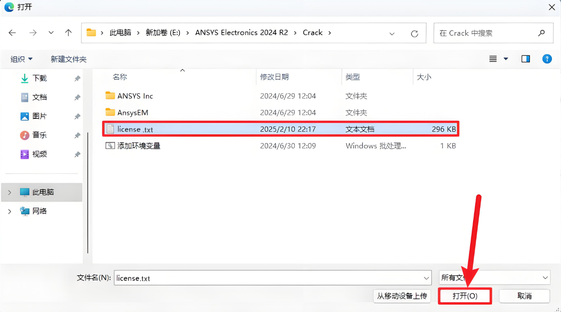Open help question mark icon
The height and width of the screenshot is (312, 561).
pyautogui.click(x=547, y=59)
